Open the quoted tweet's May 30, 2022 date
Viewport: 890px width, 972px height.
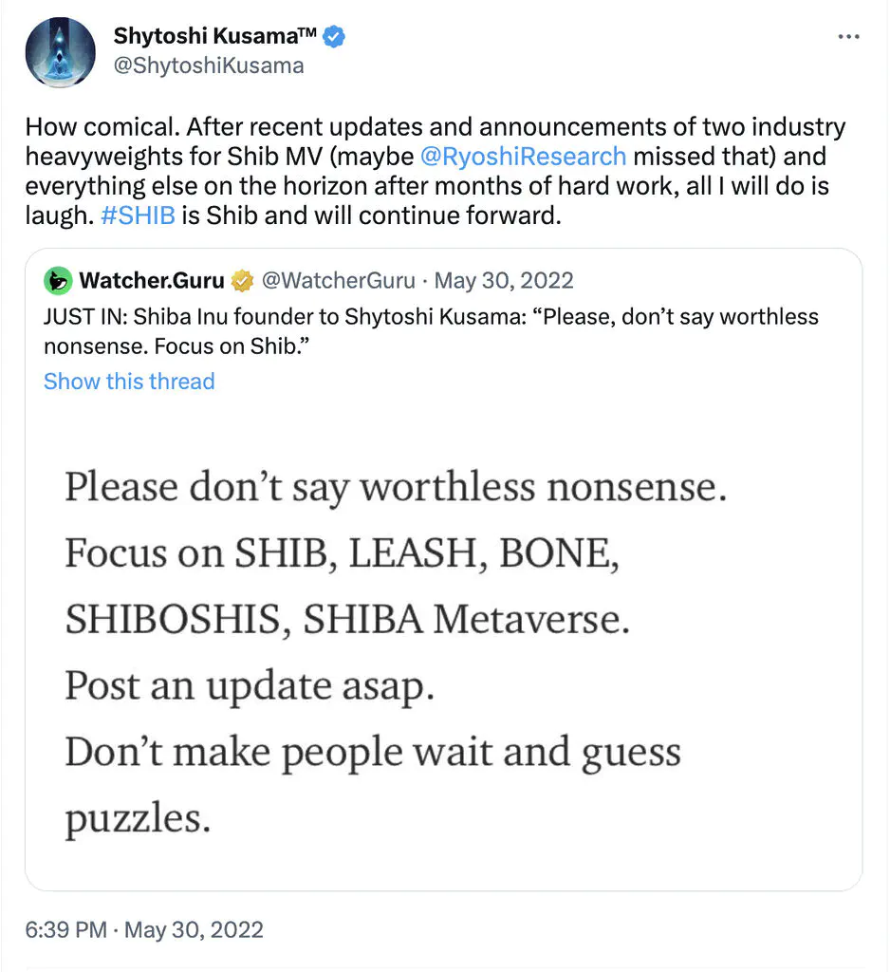[504, 281]
